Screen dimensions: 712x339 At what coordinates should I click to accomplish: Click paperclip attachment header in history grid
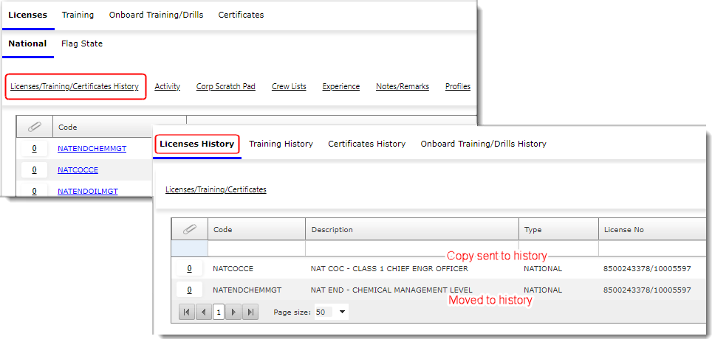pos(189,229)
